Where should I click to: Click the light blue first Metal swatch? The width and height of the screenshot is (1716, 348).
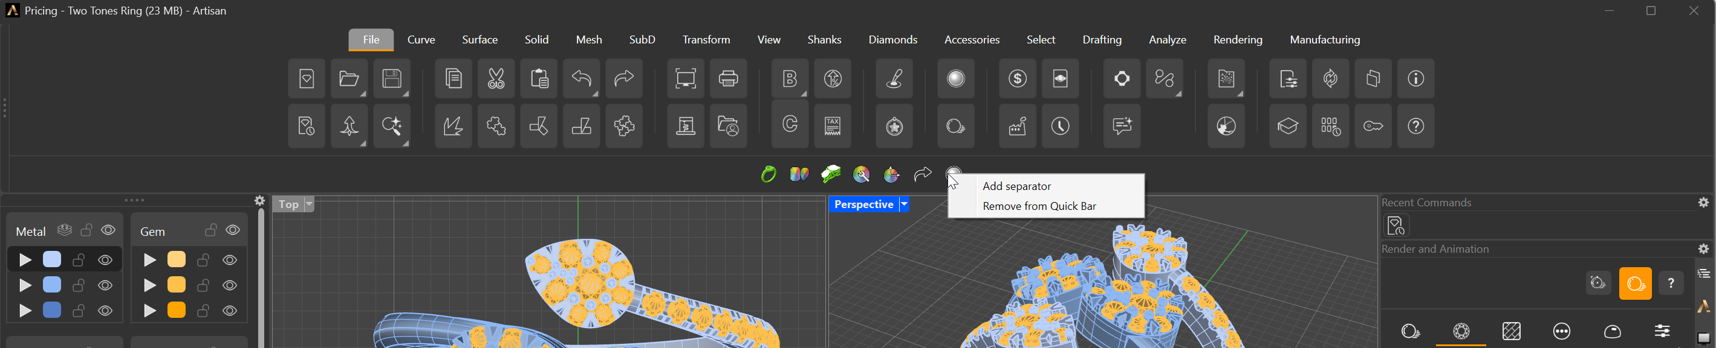click(x=52, y=260)
